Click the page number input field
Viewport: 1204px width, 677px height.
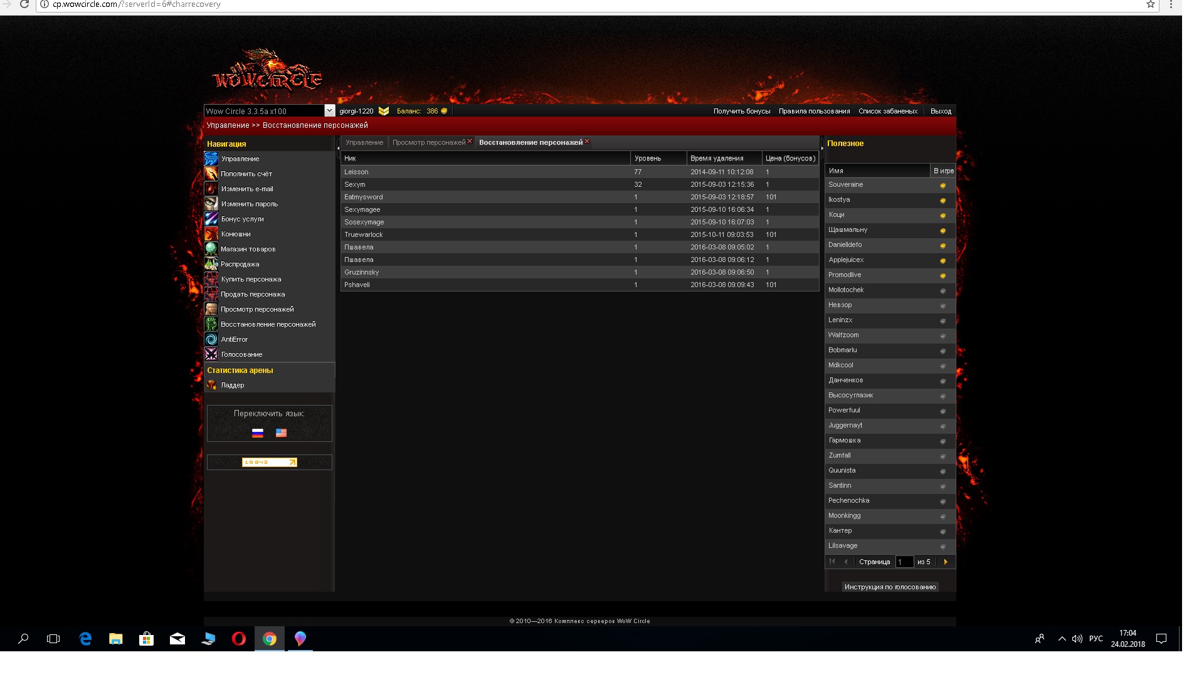pyautogui.click(x=904, y=562)
